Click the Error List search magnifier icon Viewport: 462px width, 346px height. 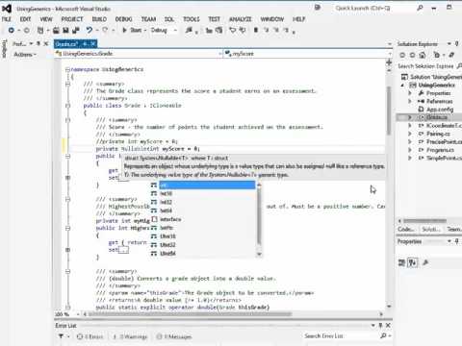pos(383,335)
